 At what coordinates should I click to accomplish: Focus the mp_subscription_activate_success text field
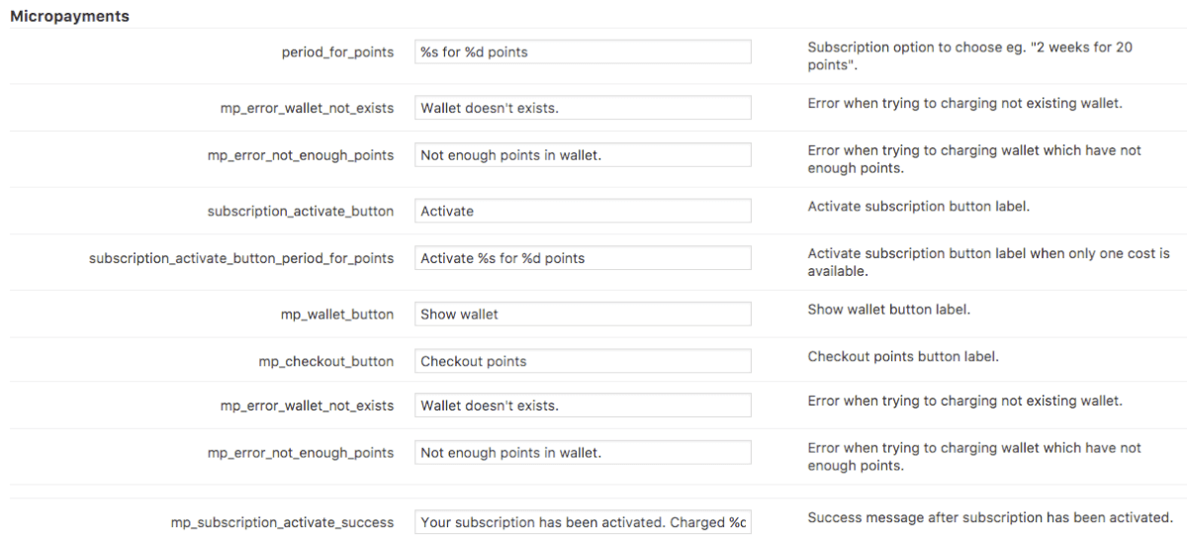pos(583,522)
